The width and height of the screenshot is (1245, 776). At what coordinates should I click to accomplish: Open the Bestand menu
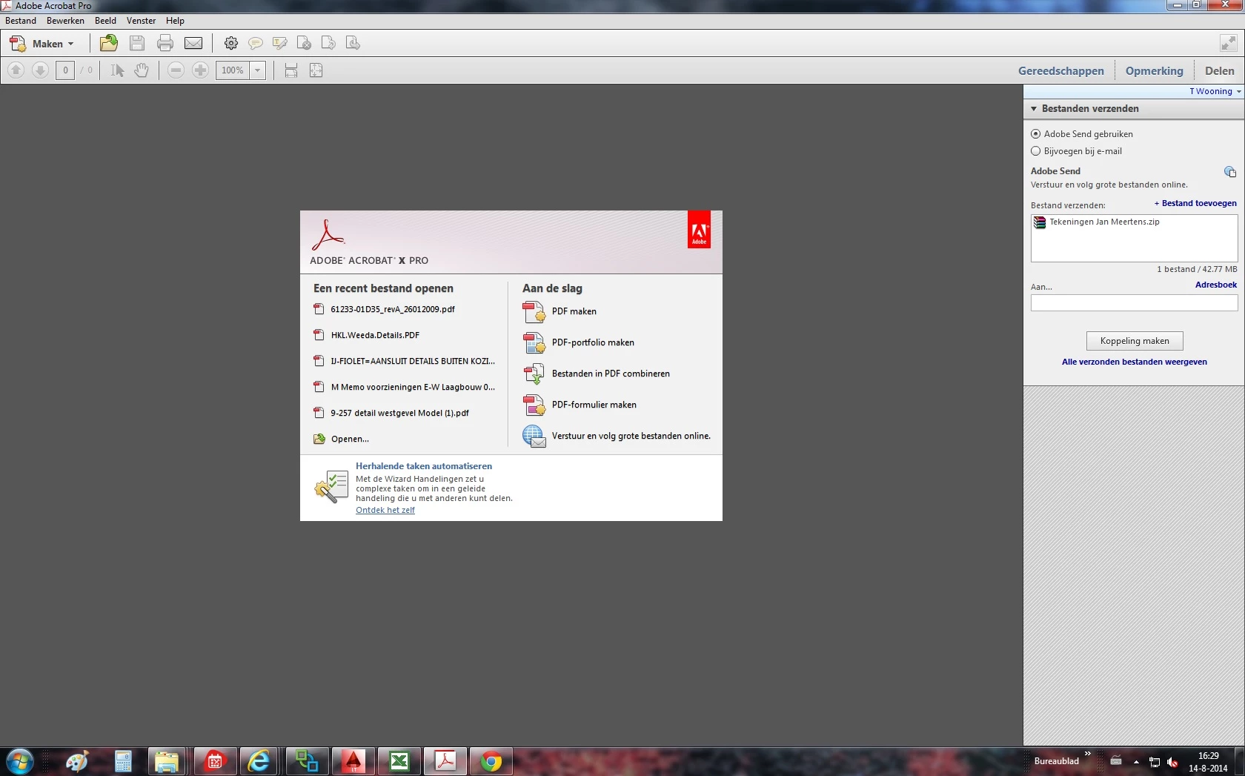[x=21, y=21]
